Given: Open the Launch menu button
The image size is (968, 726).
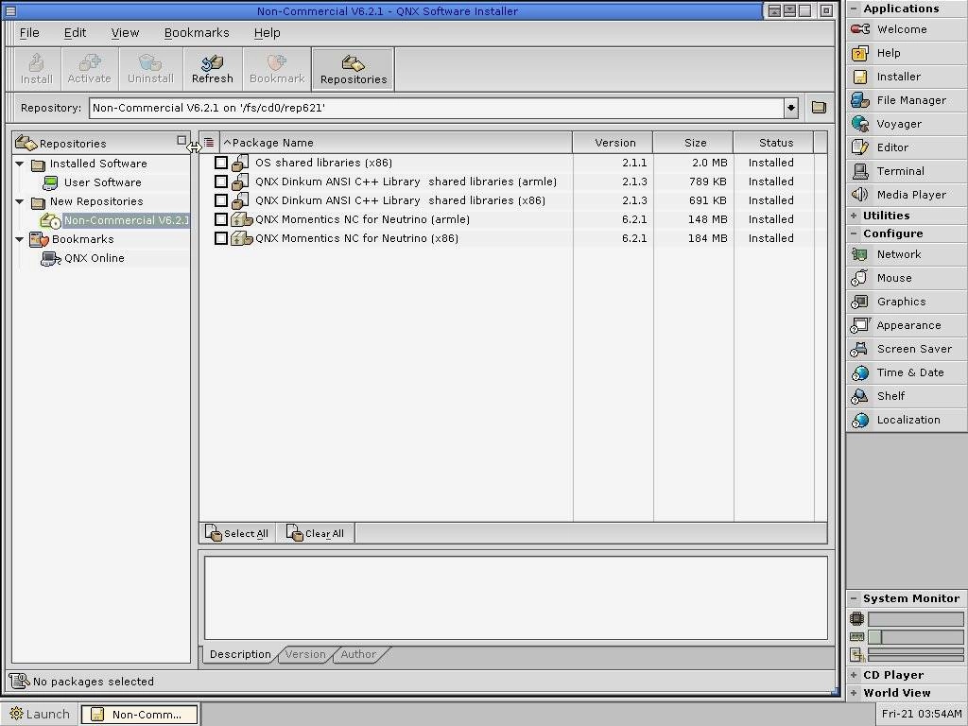Looking at the screenshot, I should (x=40, y=715).
